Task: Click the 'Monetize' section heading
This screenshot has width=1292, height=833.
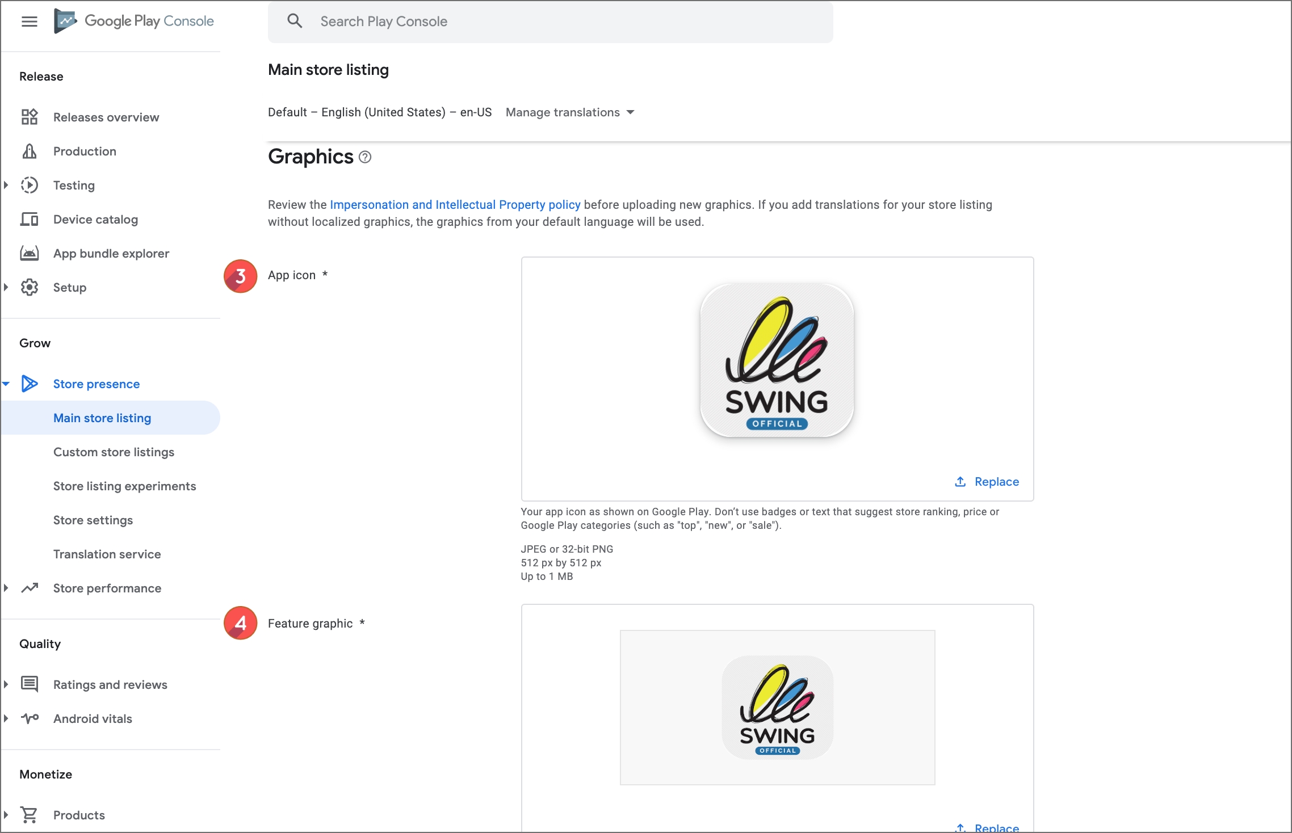Action: pyautogui.click(x=46, y=774)
